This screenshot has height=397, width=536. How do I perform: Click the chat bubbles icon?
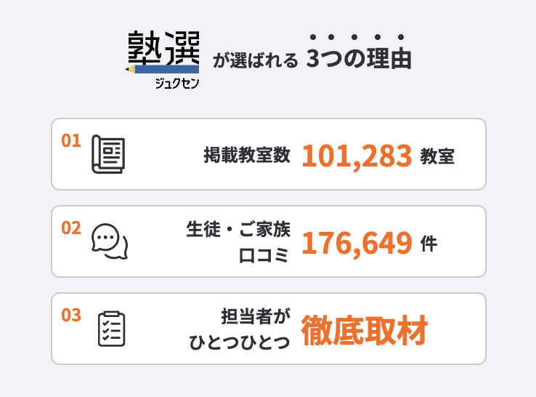coord(110,241)
